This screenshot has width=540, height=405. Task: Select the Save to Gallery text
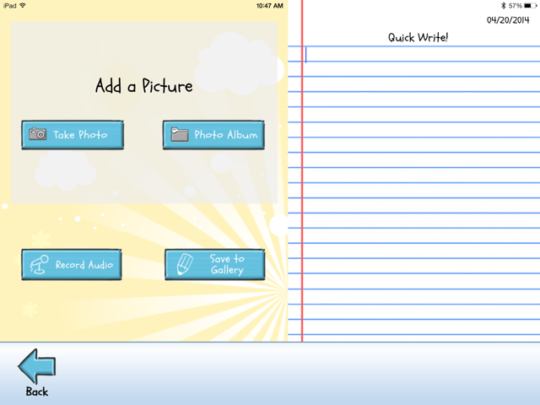227,265
